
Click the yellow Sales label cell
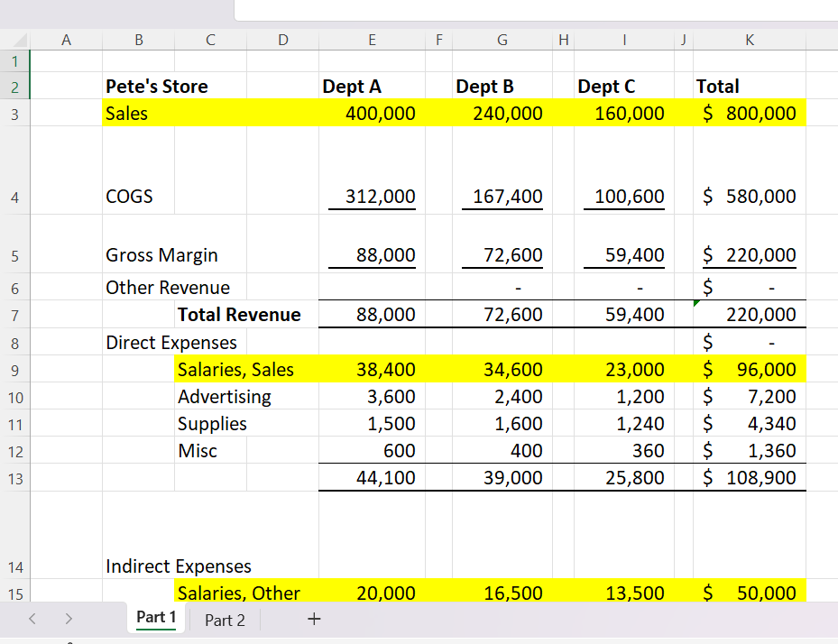pos(127,114)
